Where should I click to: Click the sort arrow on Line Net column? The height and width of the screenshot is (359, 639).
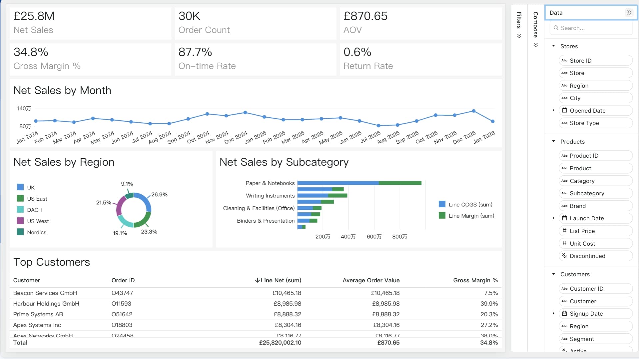(257, 280)
